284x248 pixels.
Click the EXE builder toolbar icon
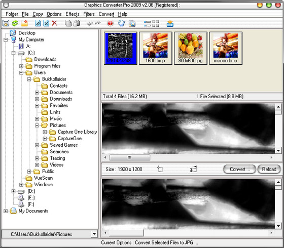[170, 23]
